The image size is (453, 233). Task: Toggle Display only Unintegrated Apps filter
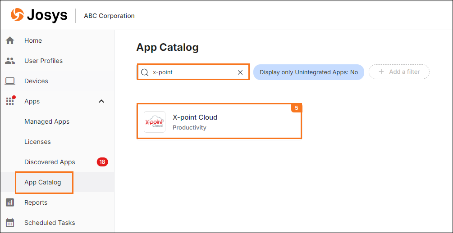309,72
